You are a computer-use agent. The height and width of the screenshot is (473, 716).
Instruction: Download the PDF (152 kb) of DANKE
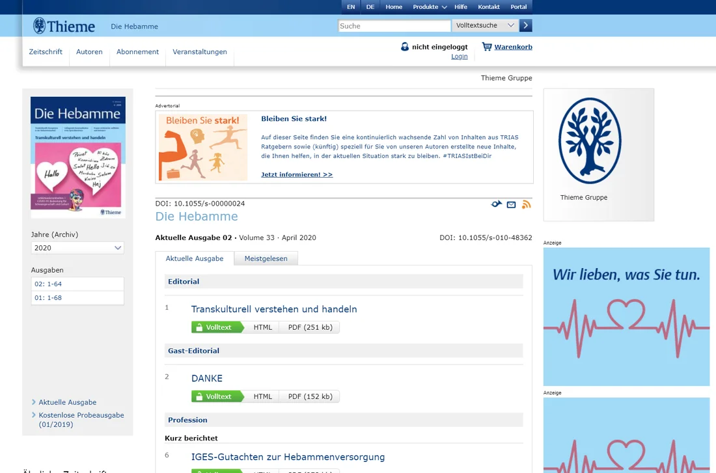pos(310,396)
